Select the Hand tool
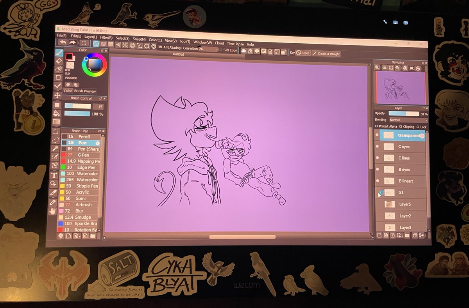Image resolution: width=469 pixels, height=308 pixels. click(53, 211)
